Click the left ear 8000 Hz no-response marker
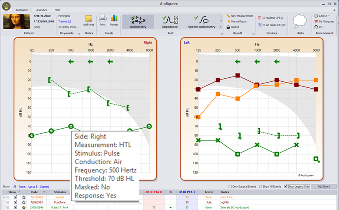 point(317,160)
